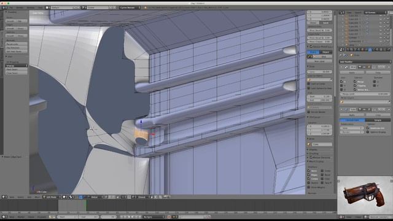Click Apply on the Mirror modifier
393x221 pixels.
[352, 72]
